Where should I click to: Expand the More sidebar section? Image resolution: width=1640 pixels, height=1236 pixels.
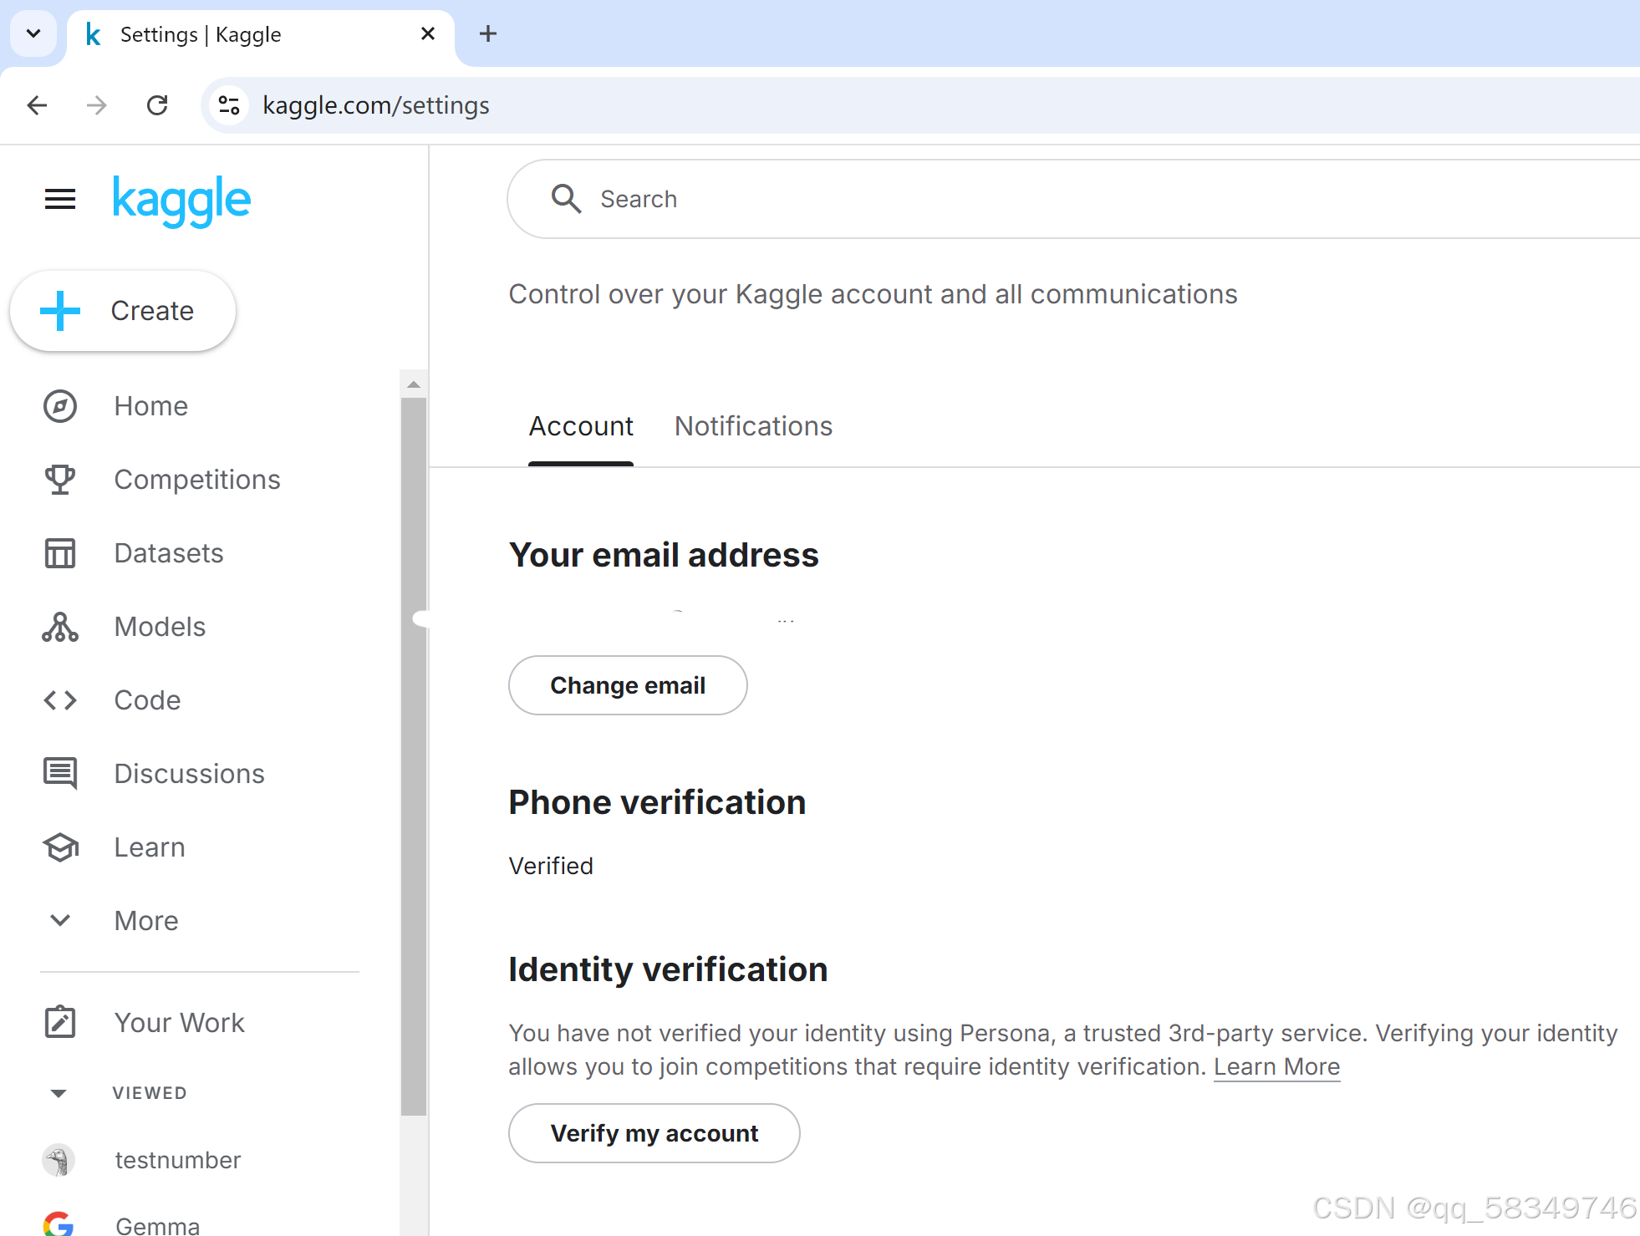[x=60, y=921]
